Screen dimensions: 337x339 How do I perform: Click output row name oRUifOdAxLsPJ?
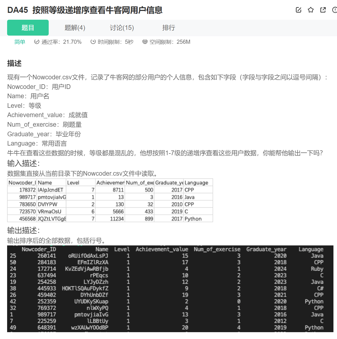click(x=88, y=256)
